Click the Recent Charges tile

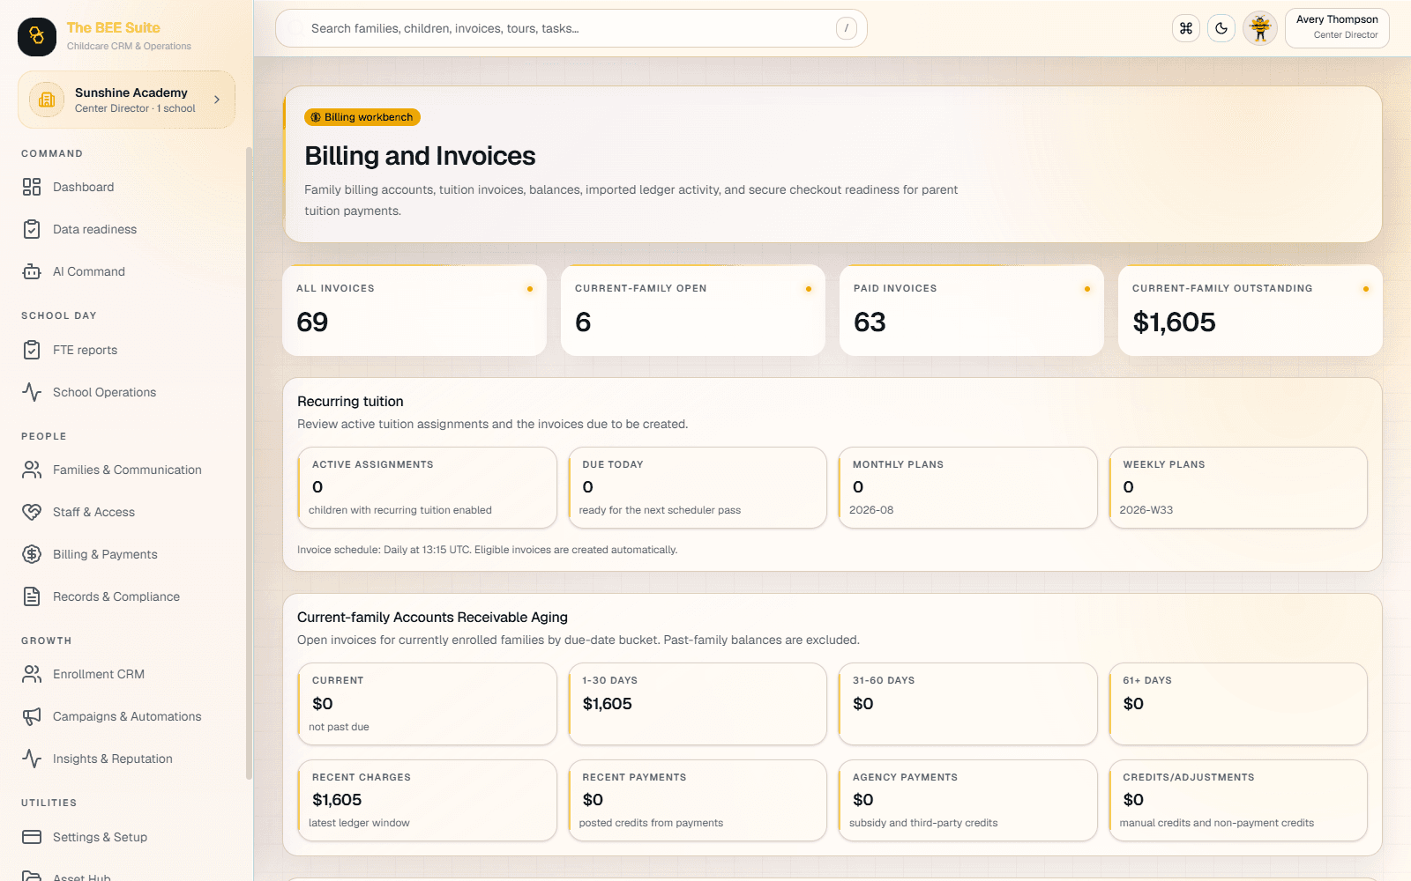(x=427, y=800)
